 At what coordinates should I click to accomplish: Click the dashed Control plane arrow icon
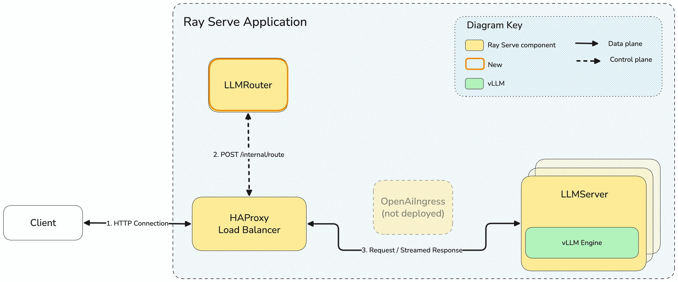point(588,61)
